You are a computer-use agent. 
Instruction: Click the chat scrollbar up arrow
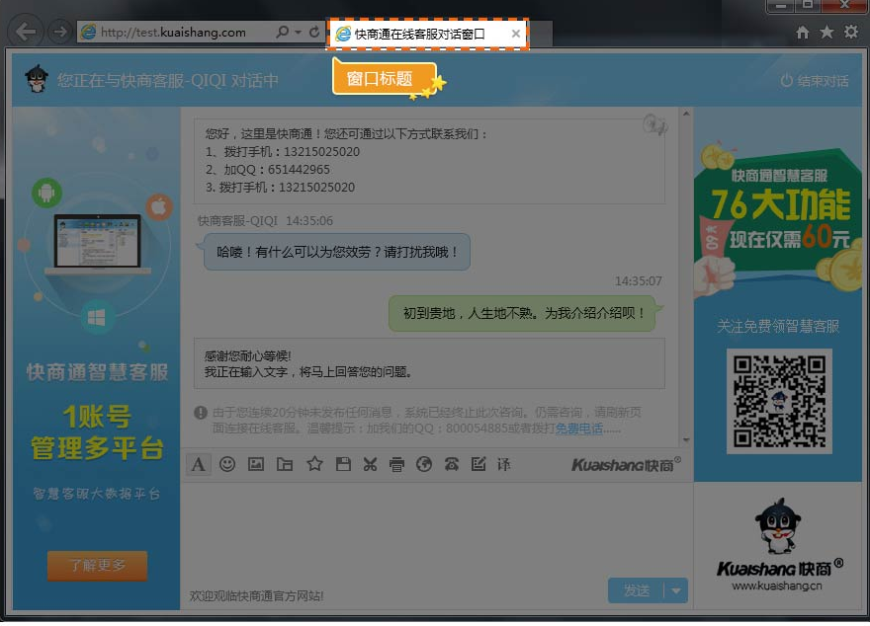click(x=686, y=114)
